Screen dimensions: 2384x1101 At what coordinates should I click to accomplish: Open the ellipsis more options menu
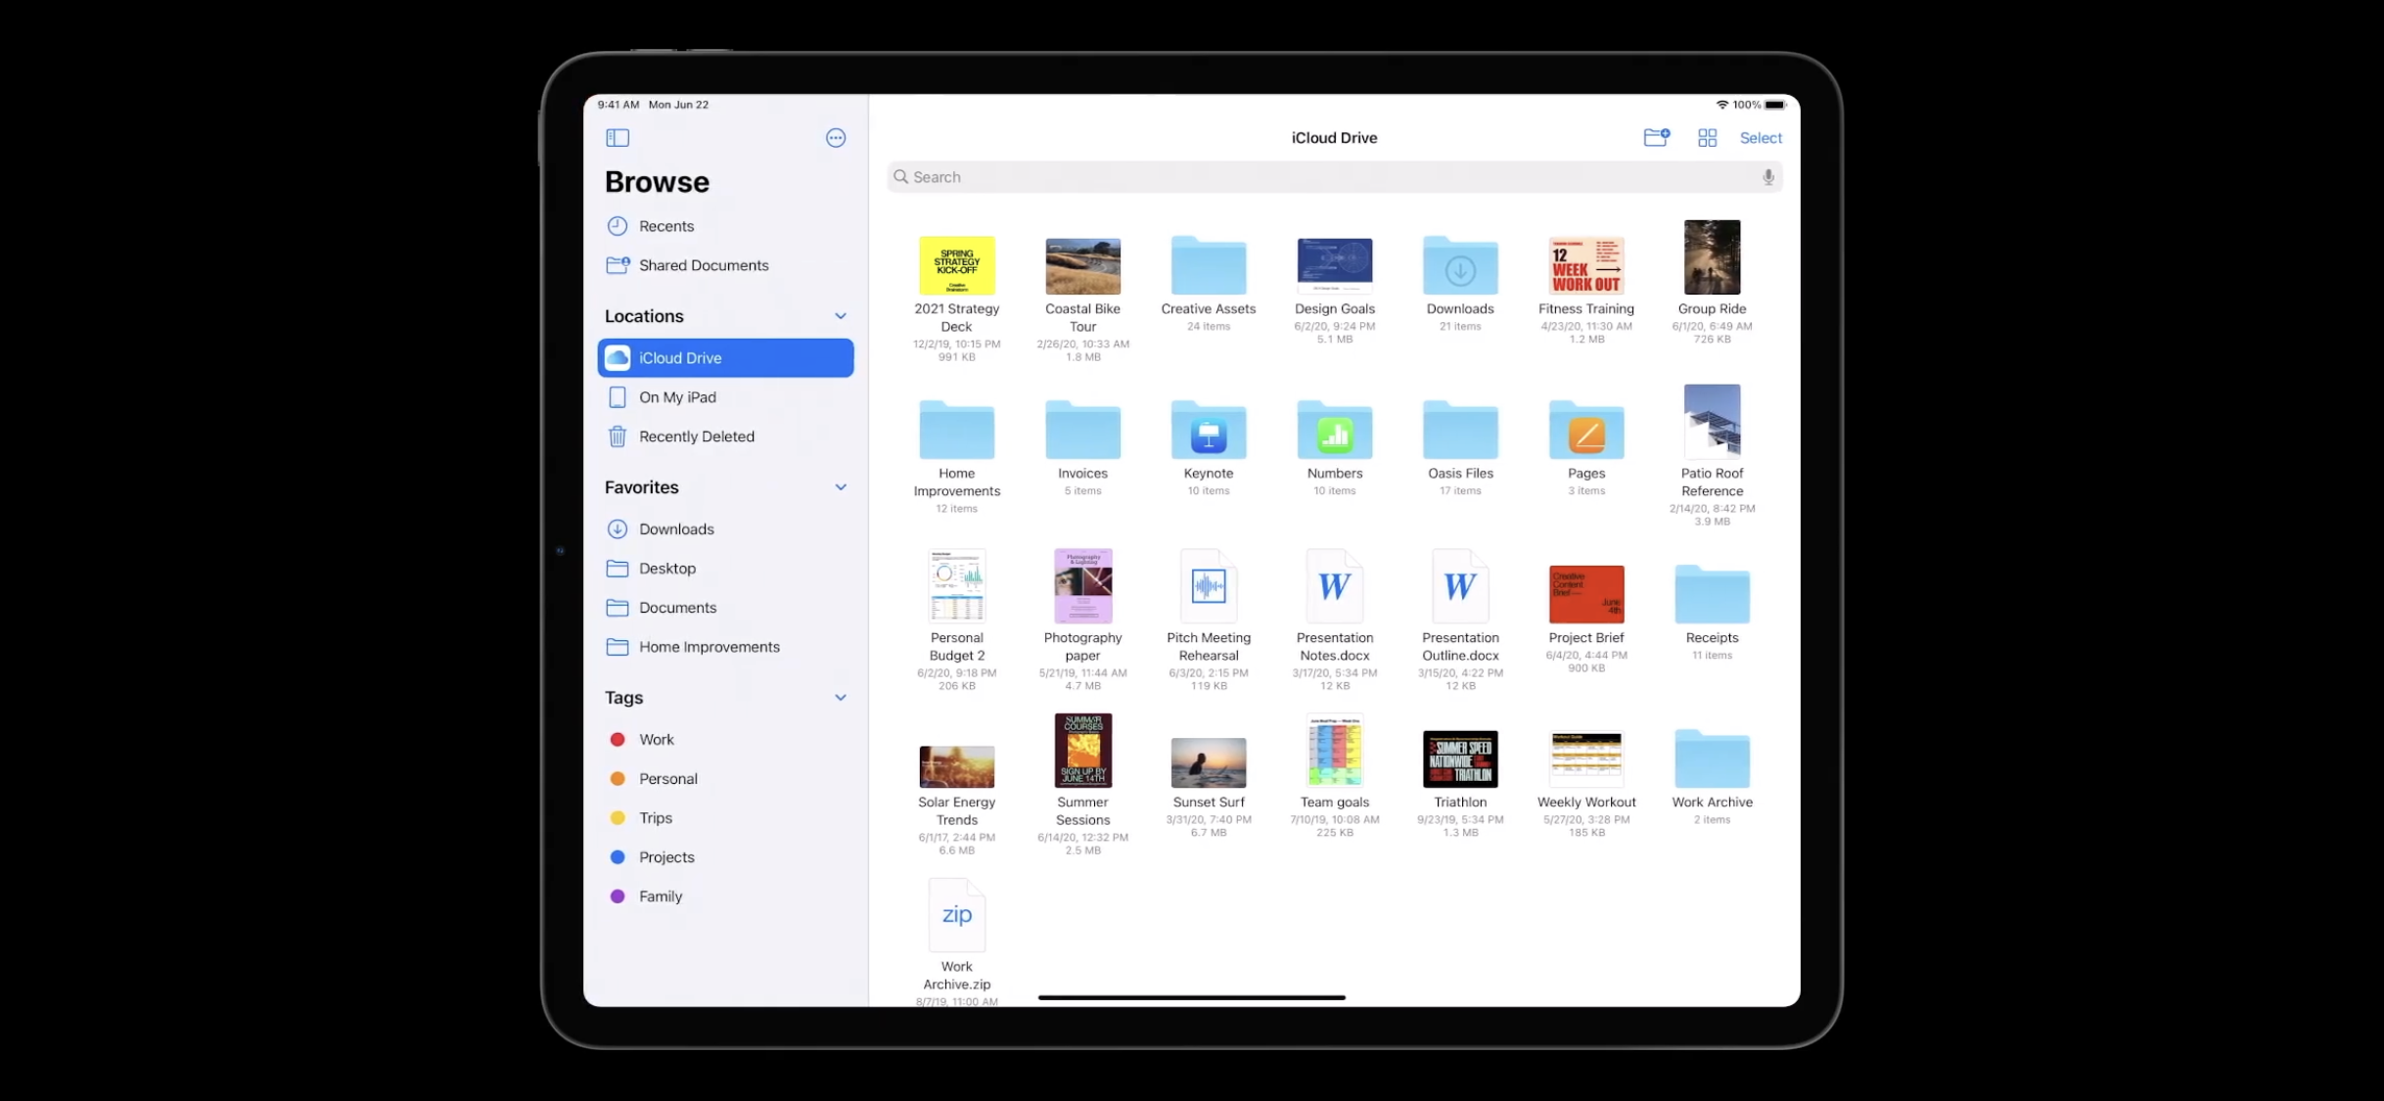coord(835,138)
